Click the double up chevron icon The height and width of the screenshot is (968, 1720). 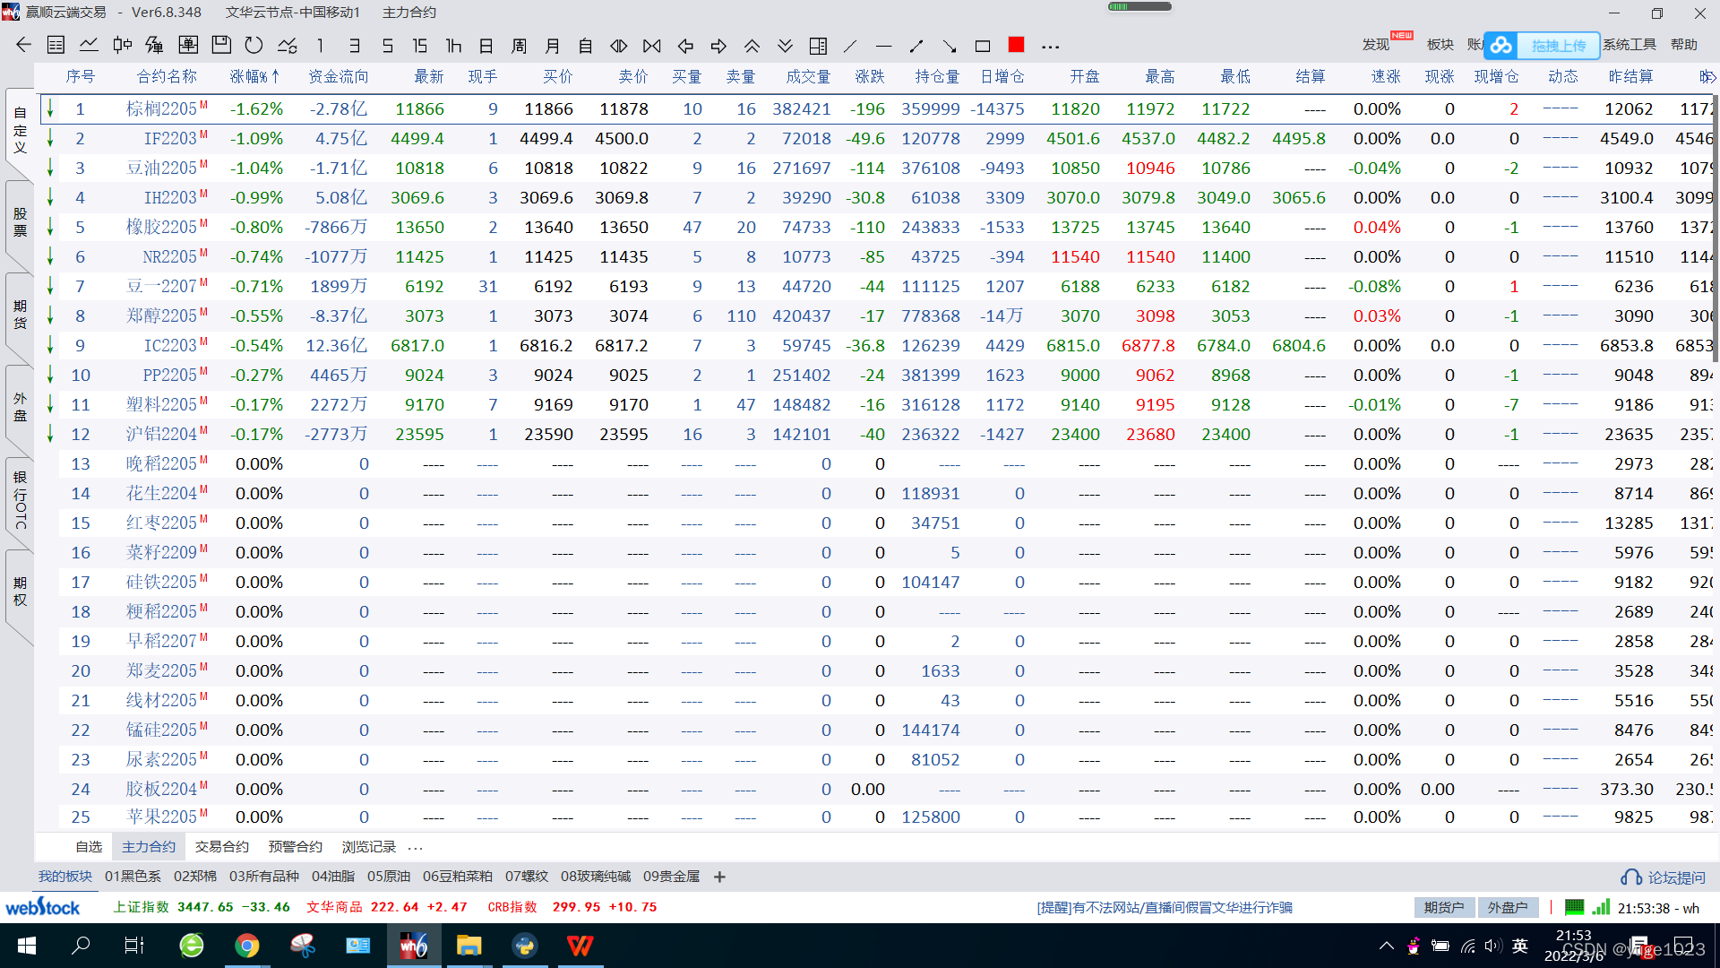752,46
